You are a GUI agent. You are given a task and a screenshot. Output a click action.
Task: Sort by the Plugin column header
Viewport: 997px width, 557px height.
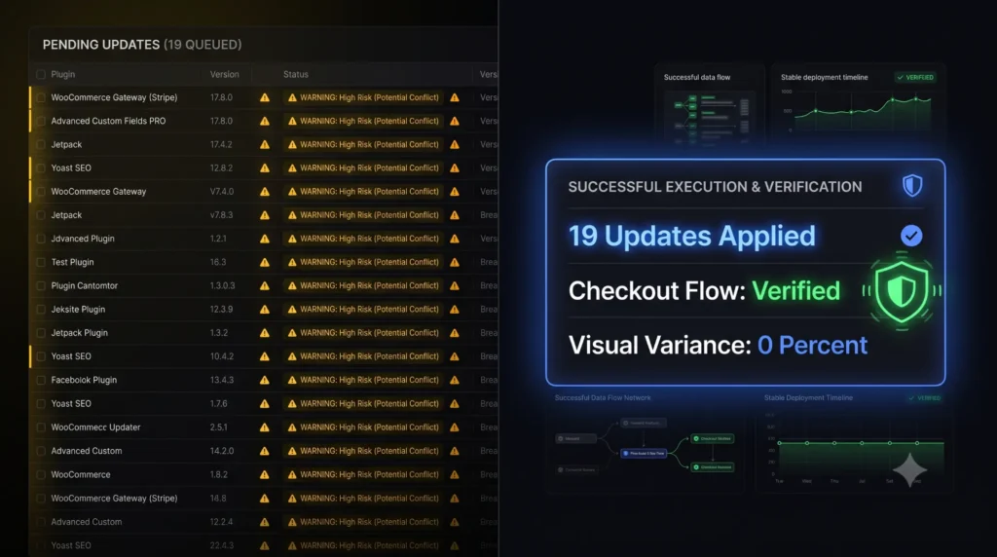tap(63, 74)
